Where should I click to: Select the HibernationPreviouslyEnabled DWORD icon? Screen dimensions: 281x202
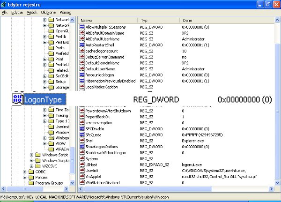coord(82,81)
